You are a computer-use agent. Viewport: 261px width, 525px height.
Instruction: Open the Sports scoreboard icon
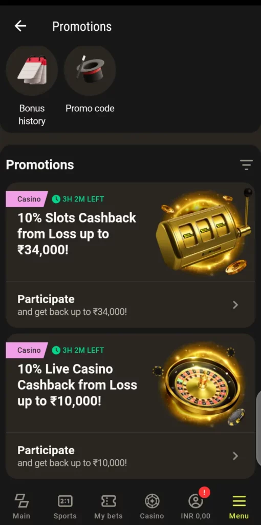click(65, 501)
